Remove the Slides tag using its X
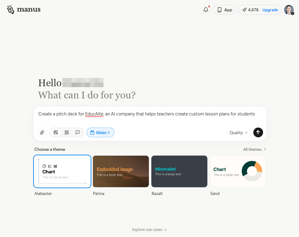This screenshot has width=299, height=237. pyautogui.click(x=109, y=133)
